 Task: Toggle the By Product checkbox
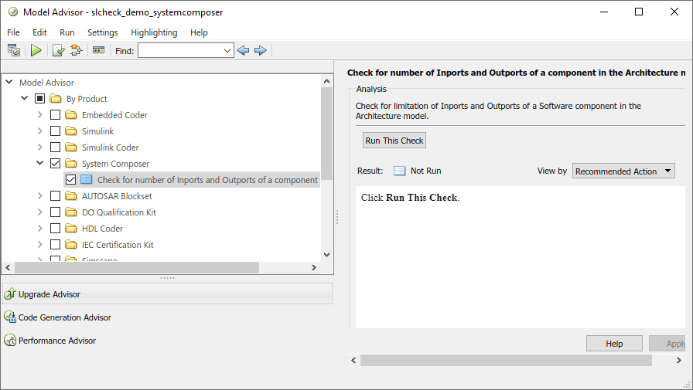[39, 98]
